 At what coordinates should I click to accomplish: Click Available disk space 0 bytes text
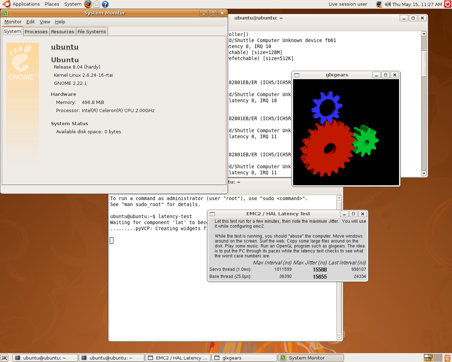coord(88,132)
